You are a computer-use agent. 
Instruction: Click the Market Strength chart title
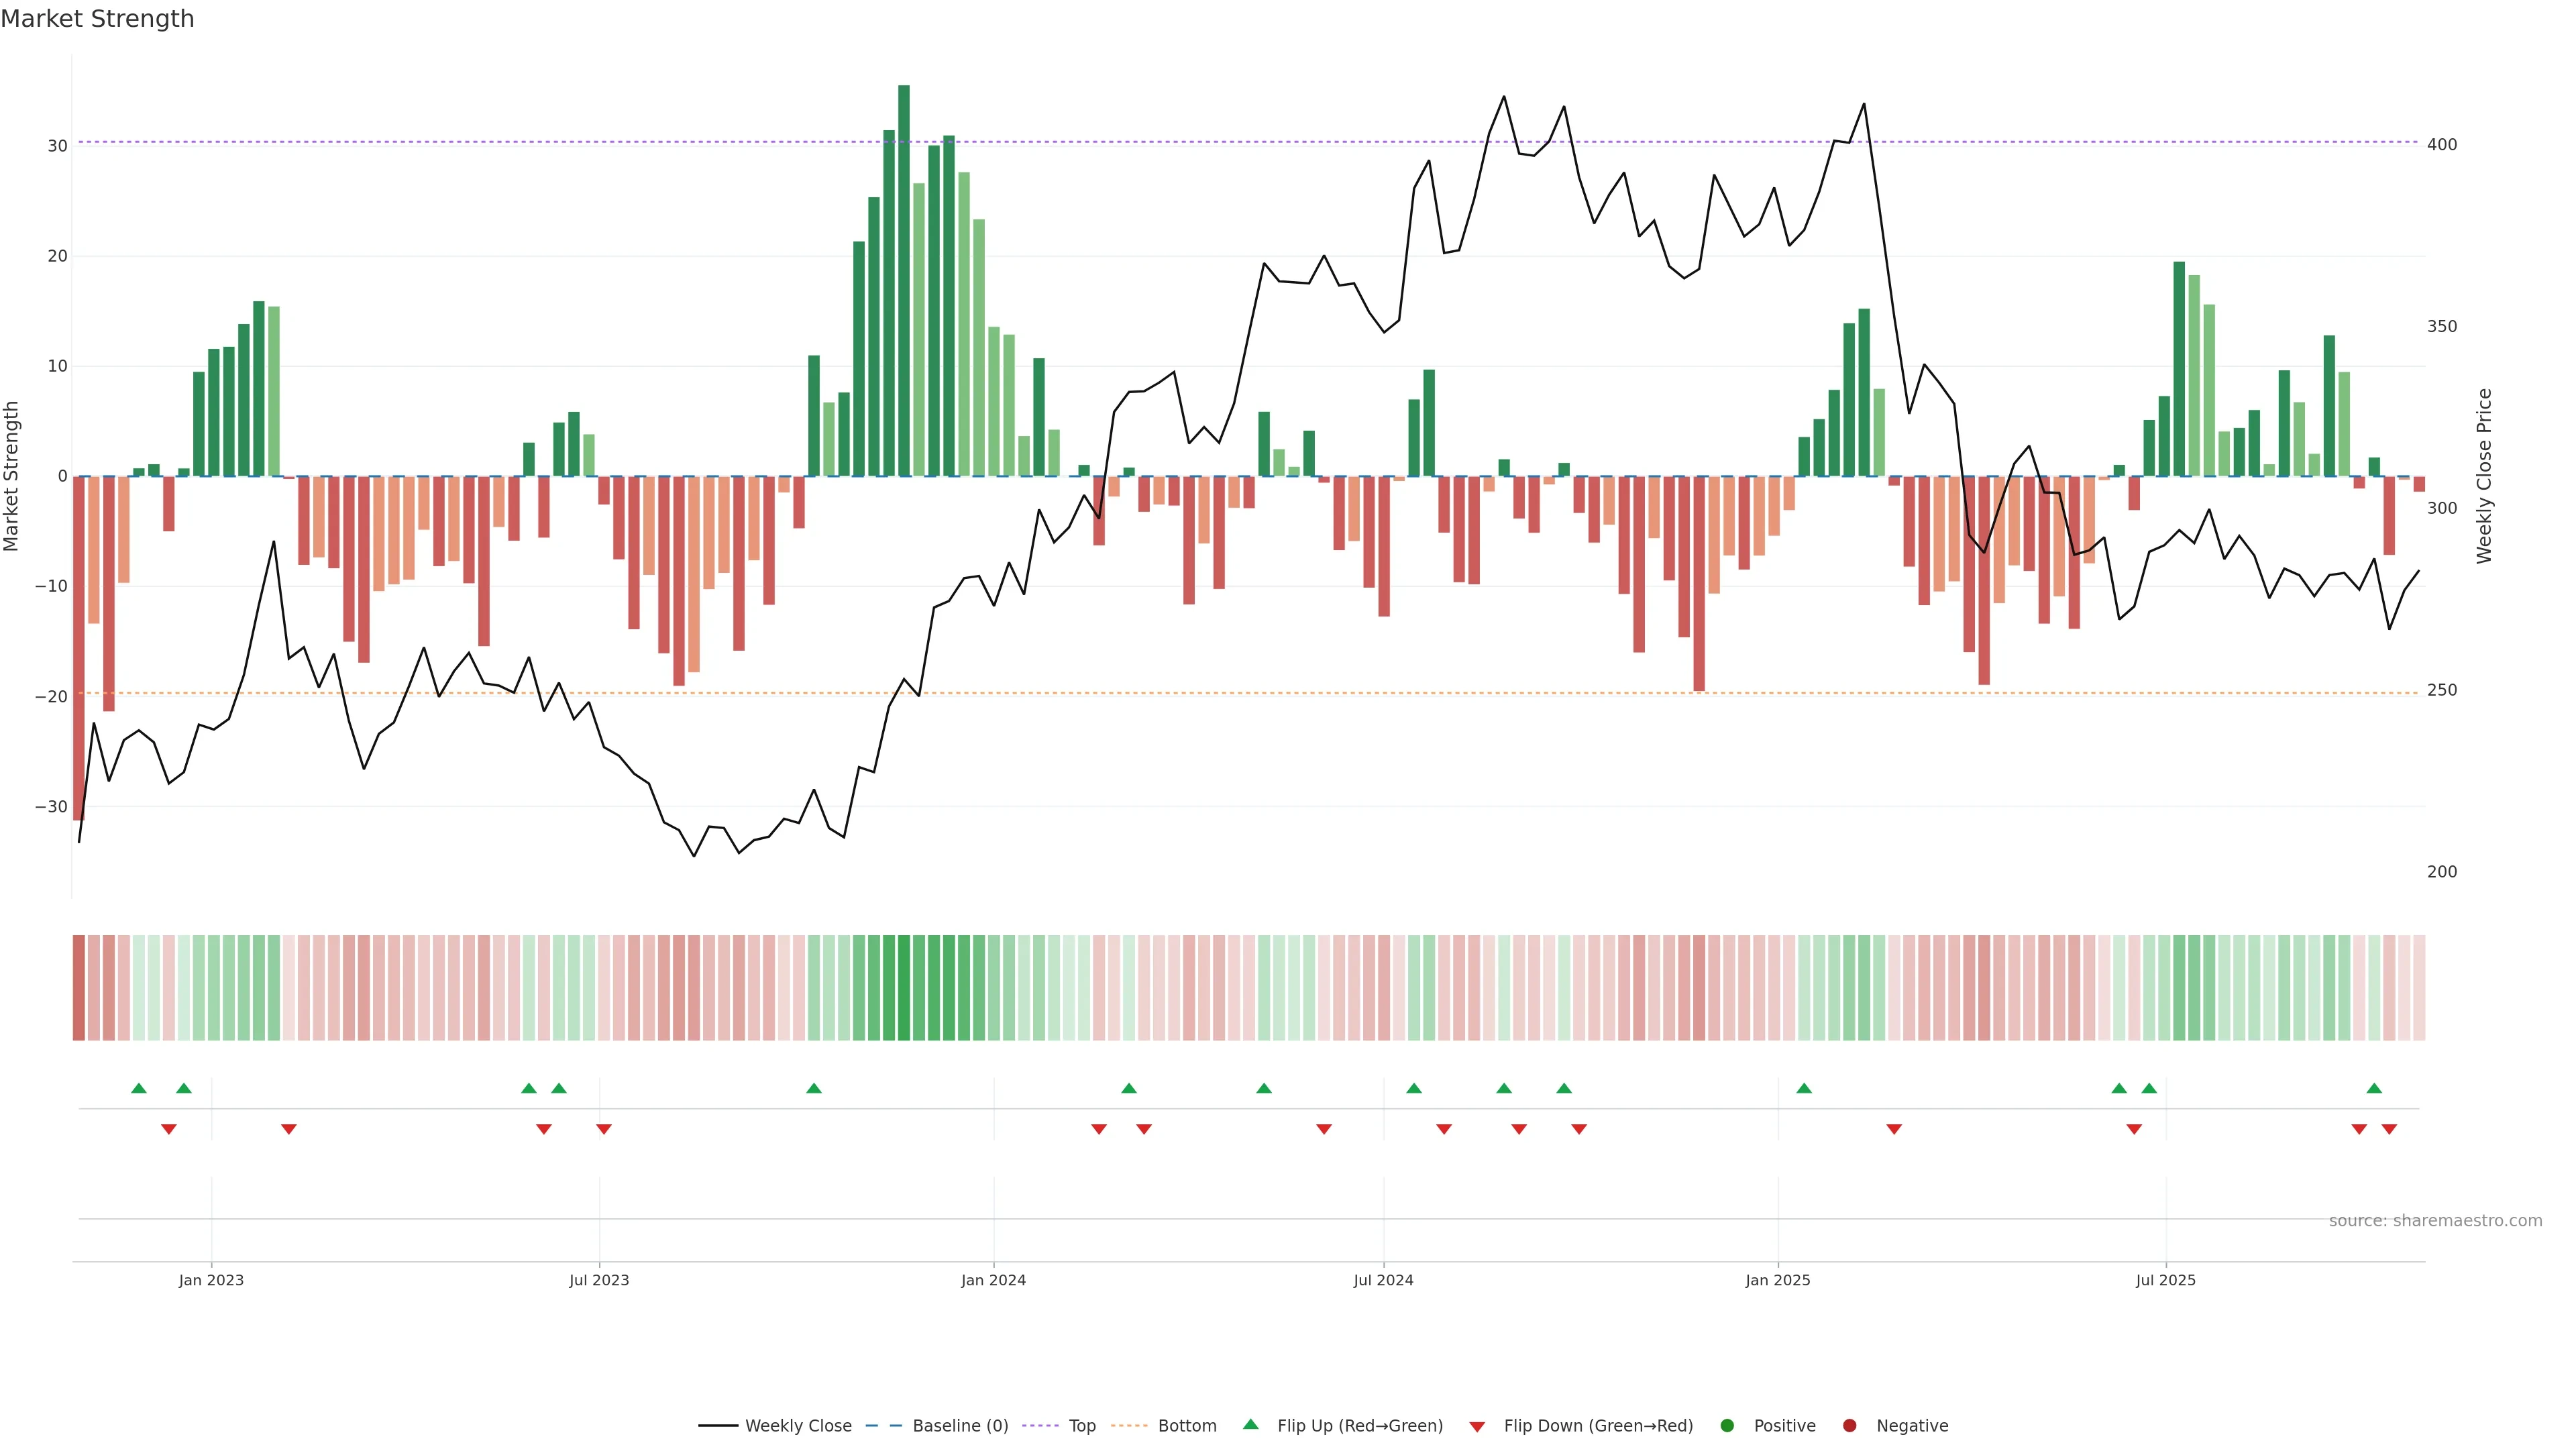(x=97, y=19)
